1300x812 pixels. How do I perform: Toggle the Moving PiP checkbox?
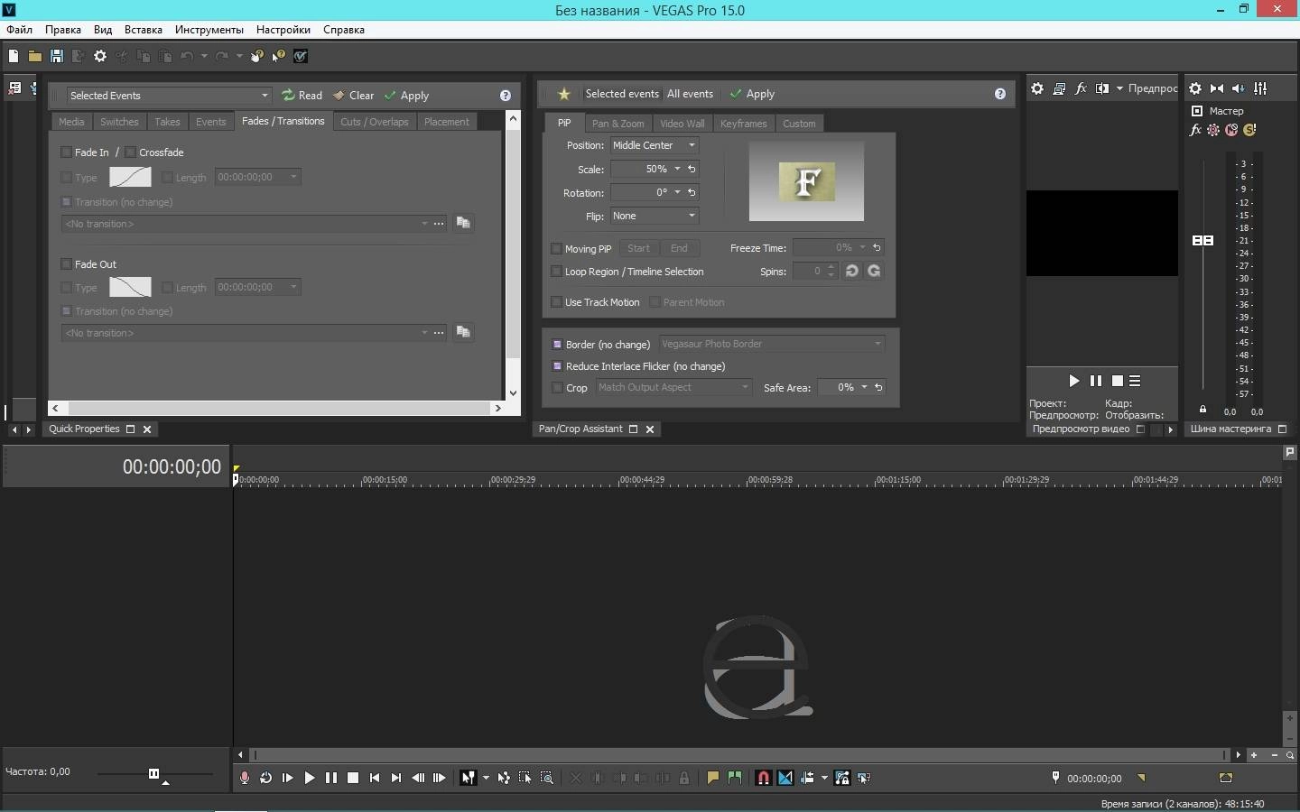pyautogui.click(x=556, y=249)
